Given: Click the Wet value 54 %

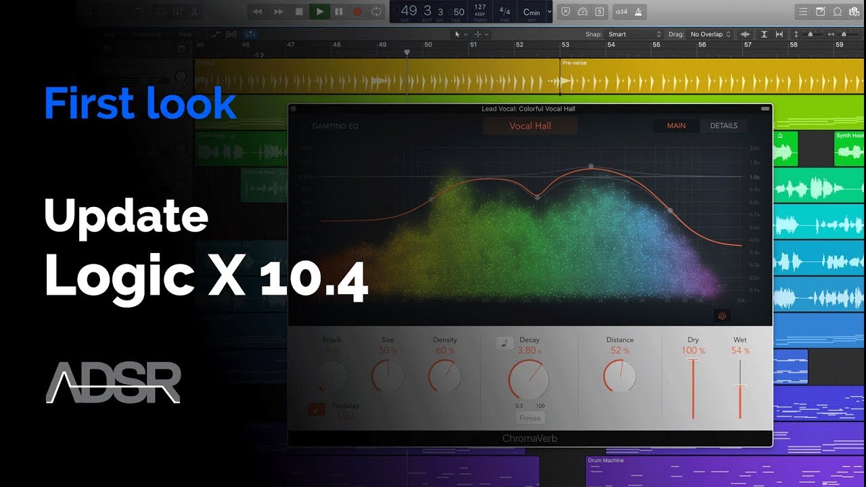Looking at the screenshot, I should coord(740,351).
